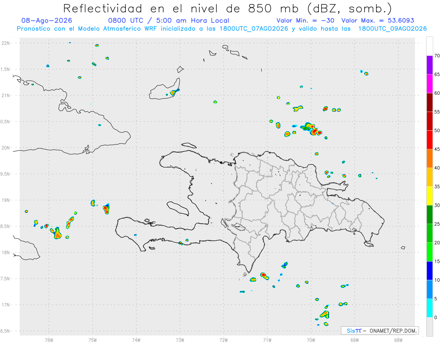
Task: Click the legend value '30'
Action: 437,205
